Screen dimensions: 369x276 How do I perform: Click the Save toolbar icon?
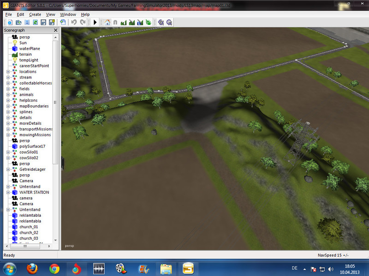[x=43, y=23]
